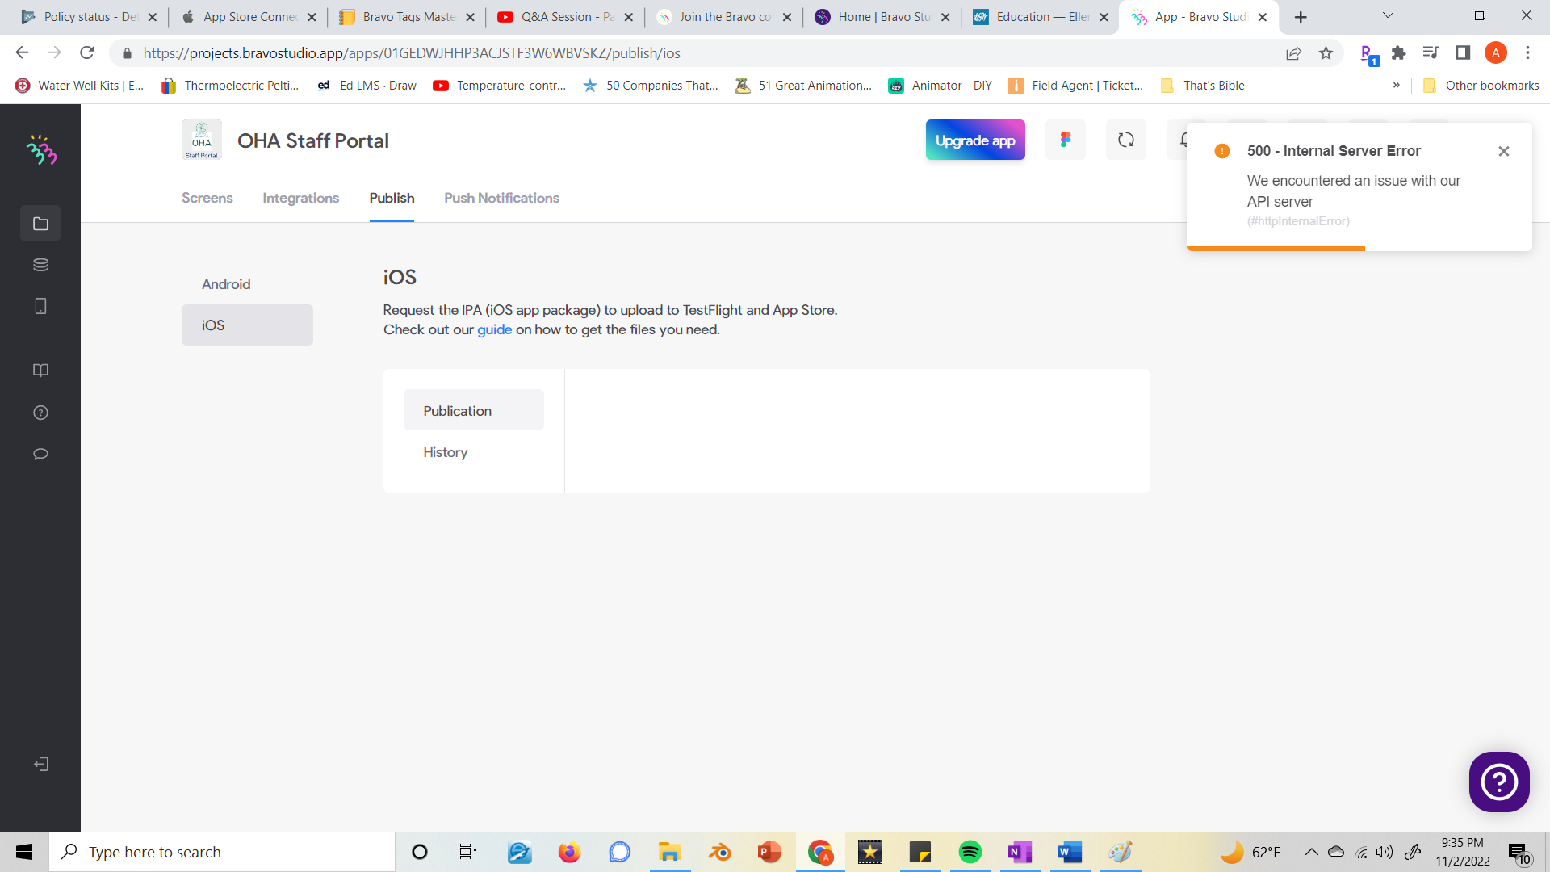Open the projects folder sidebar icon

tap(40, 224)
